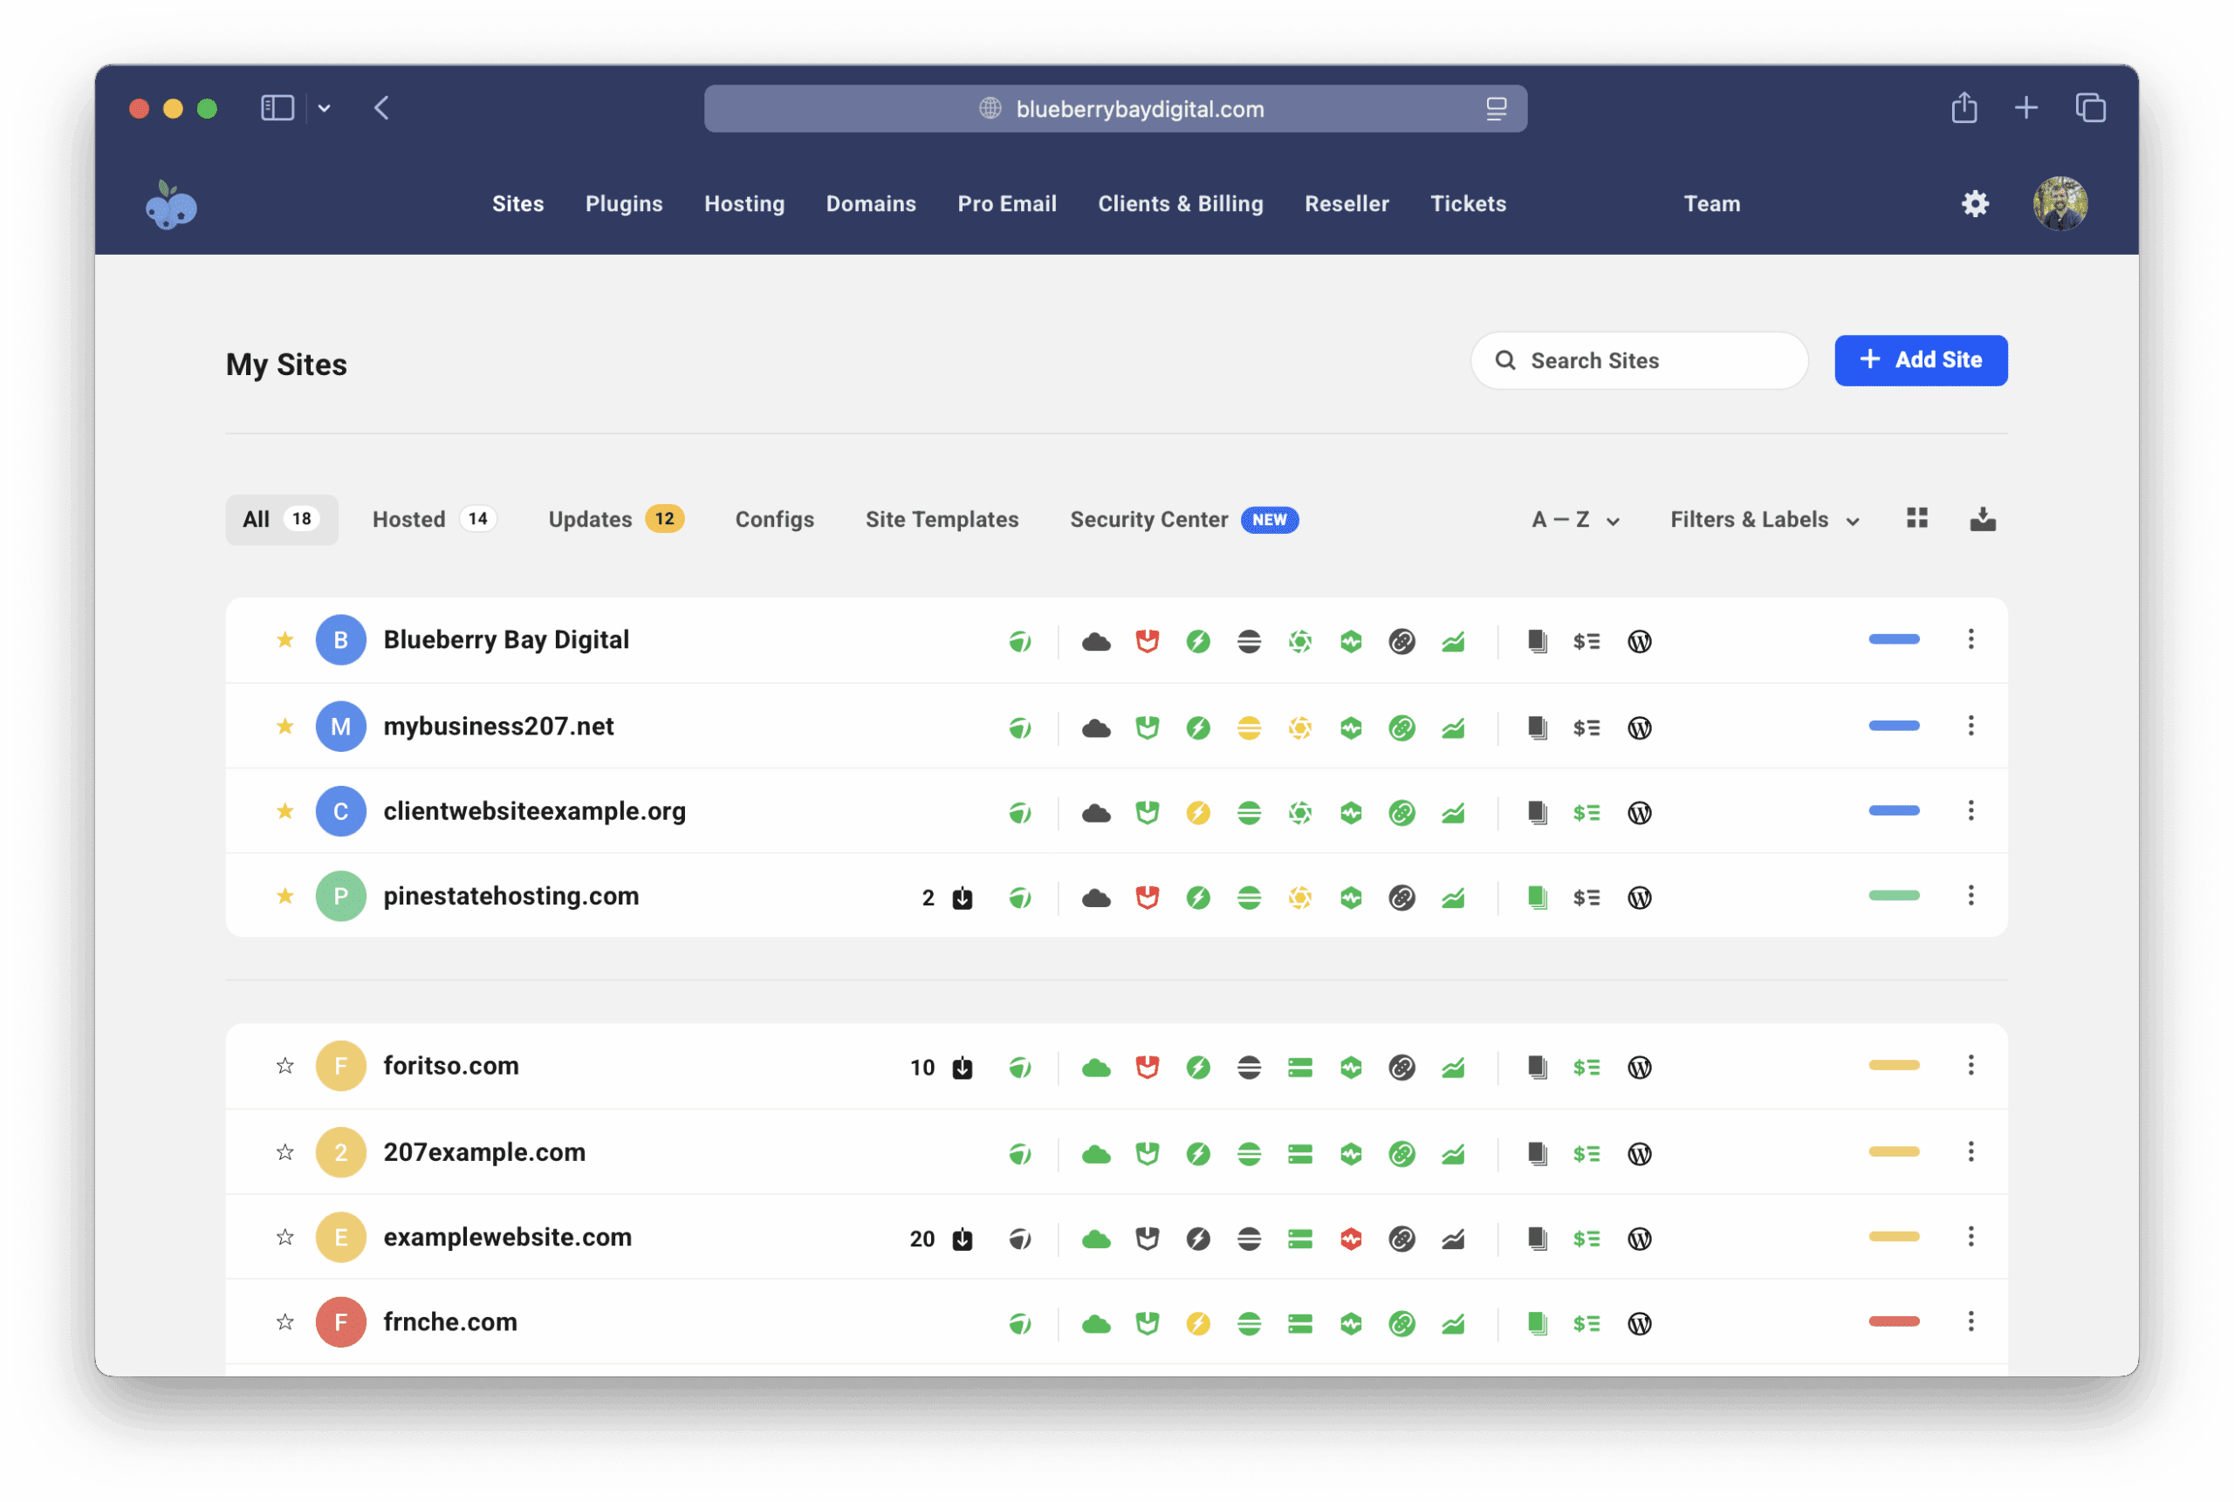Viewport: 2234px width, 1502px height.
Task: Open WordPress admin icon for frnche.com
Action: (1639, 1323)
